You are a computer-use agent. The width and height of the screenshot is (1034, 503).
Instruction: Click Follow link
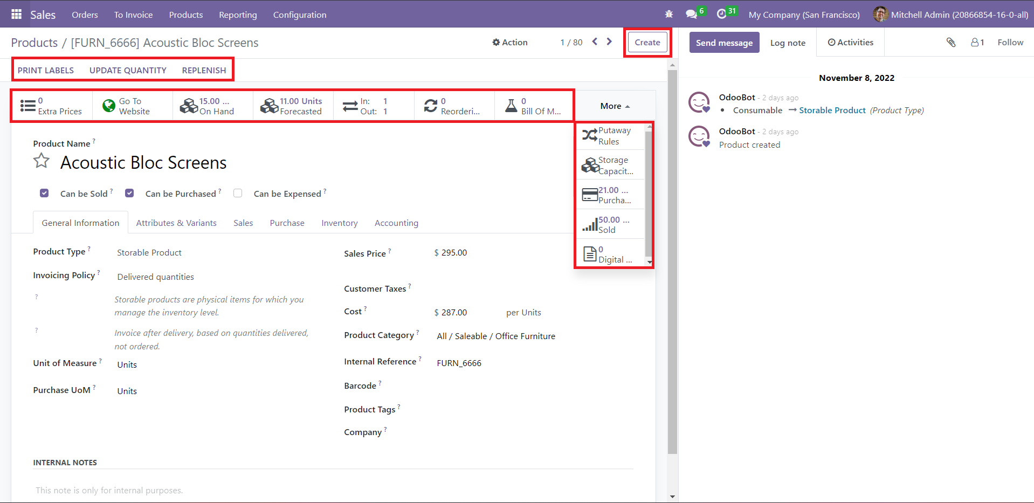point(1010,42)
